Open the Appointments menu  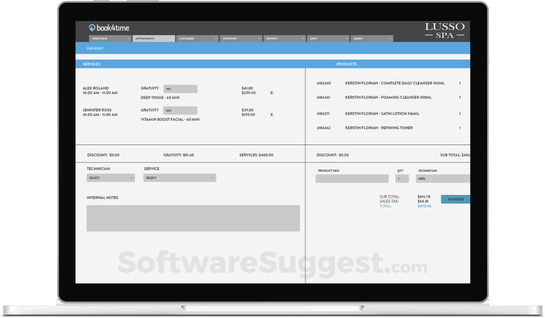click(154, 39)
